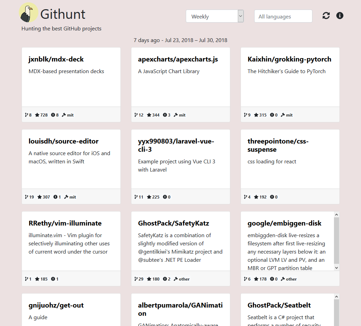Click the '728' star count on mdx-deck

click(44, 115)
